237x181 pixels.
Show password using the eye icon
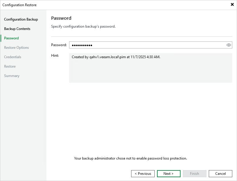tap(229, 45)
